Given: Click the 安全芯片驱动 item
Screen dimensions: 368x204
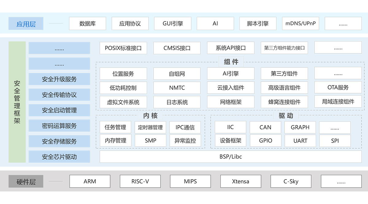Looking at the screenshot, I should pos(59,157).
